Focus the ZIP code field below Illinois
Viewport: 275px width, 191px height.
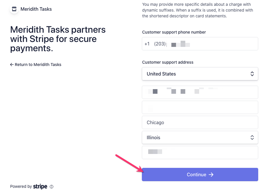[x=200, y=153]
